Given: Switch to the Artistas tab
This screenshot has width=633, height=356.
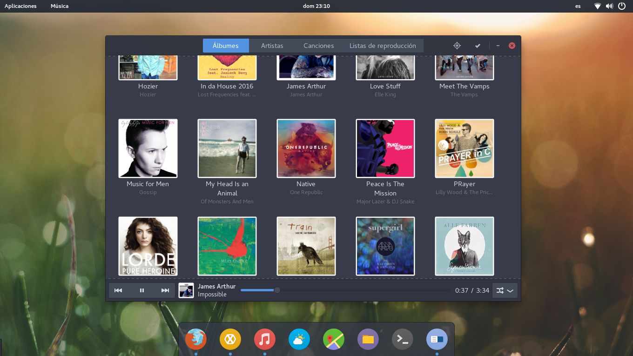Looking at the screenshot, I should tap(272, 46).
